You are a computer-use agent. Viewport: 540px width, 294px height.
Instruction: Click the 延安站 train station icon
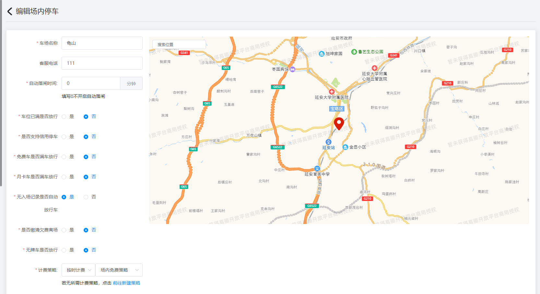pos(328,142)
